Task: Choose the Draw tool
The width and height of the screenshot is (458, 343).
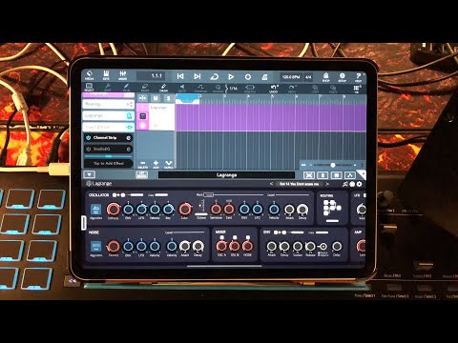Action: 163,88
